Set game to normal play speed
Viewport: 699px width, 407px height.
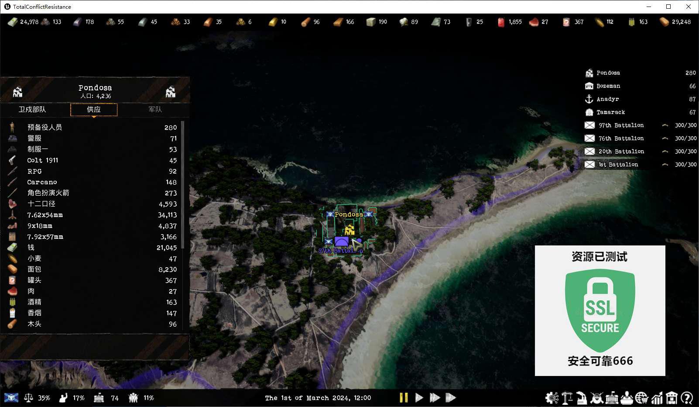click(419, 398)
